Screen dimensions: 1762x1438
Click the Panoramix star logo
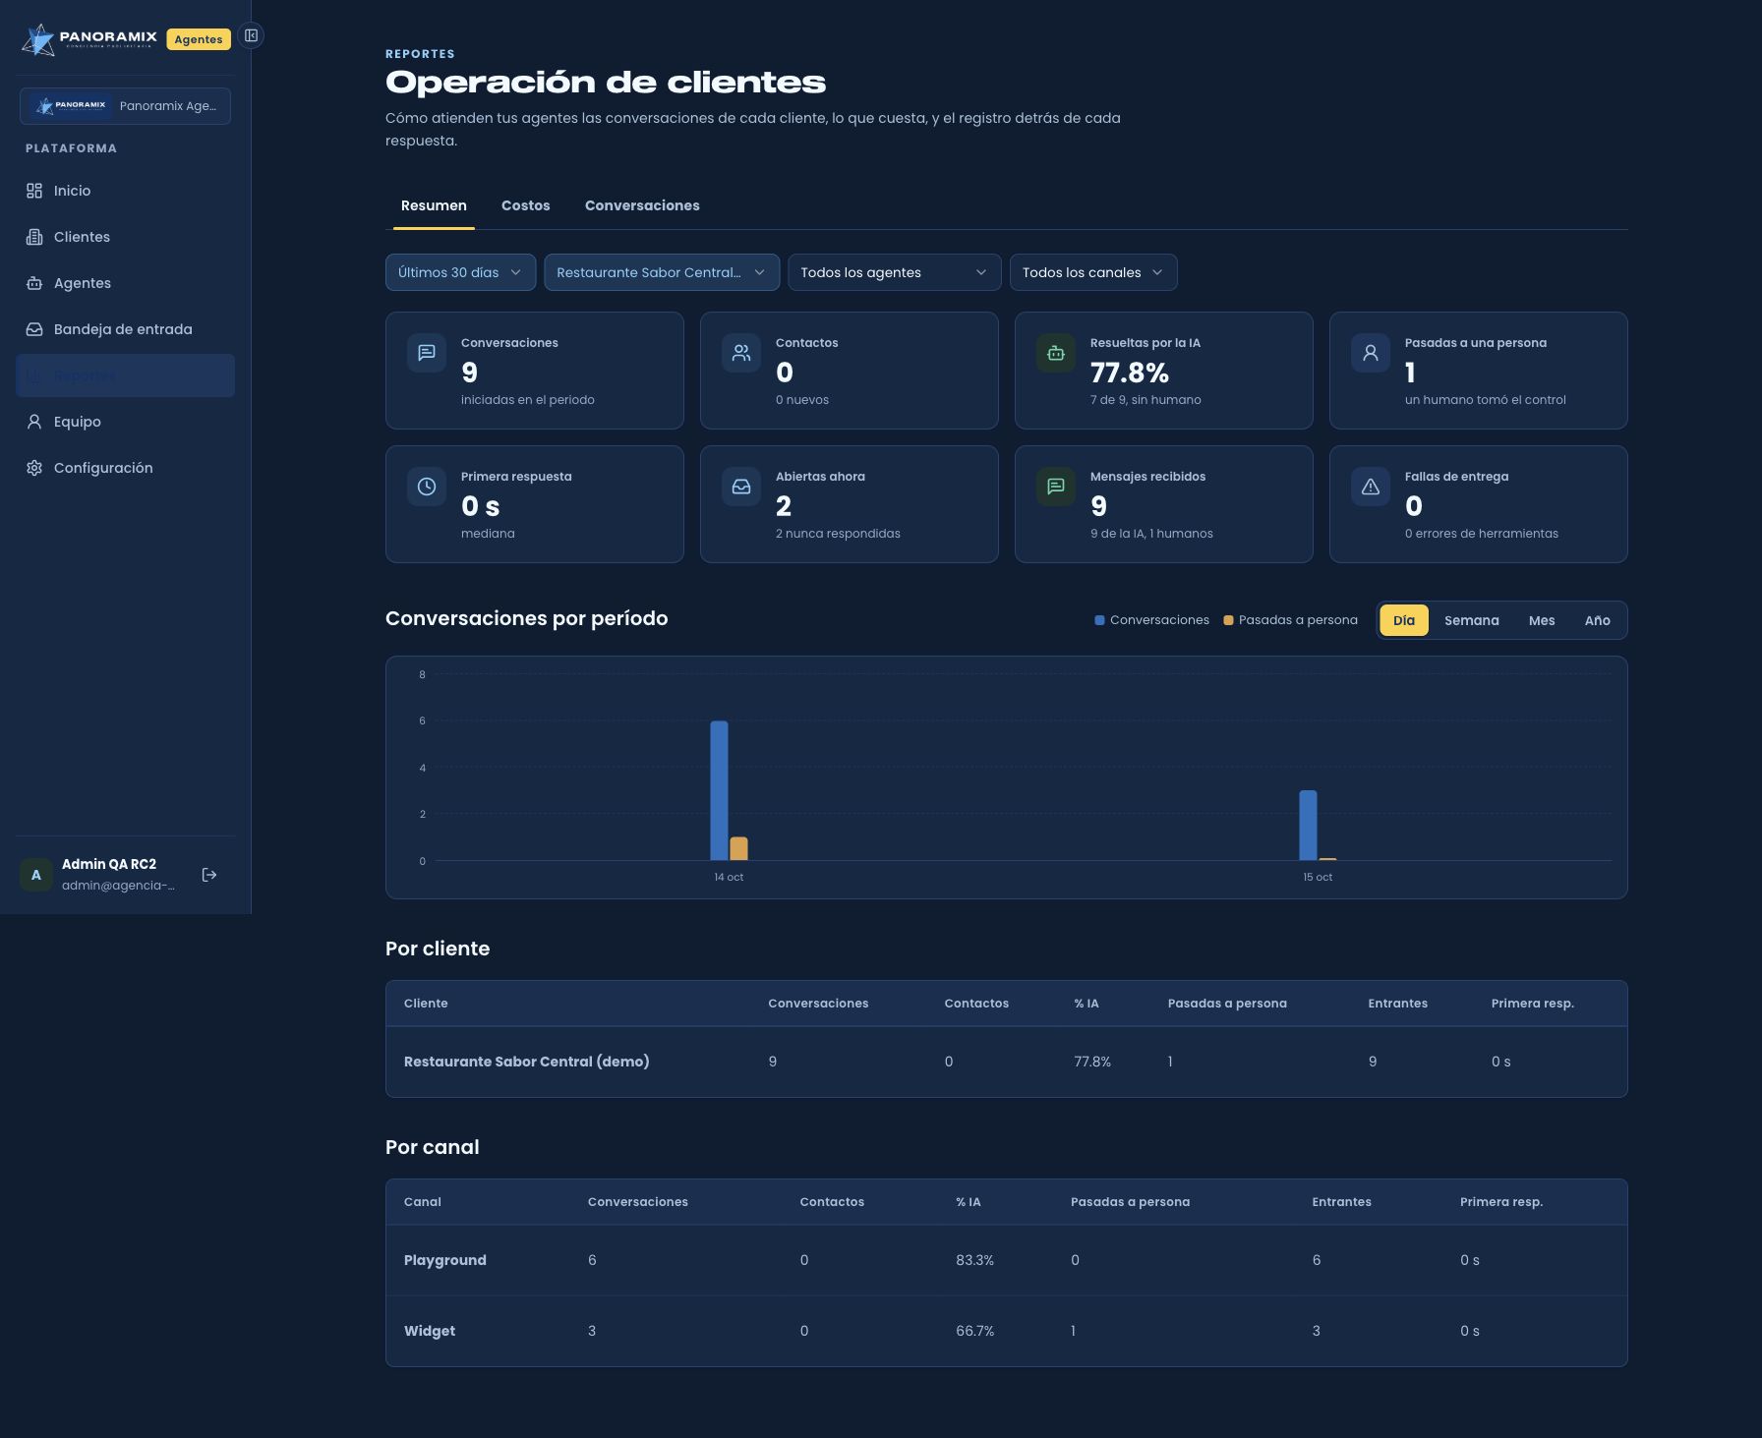pos(38,39)
